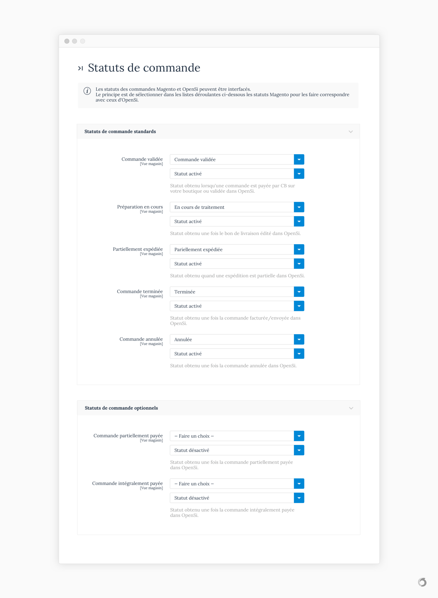Click the blue arrow beside En cours de traitement
438x598 pixels.
(299, 207)
